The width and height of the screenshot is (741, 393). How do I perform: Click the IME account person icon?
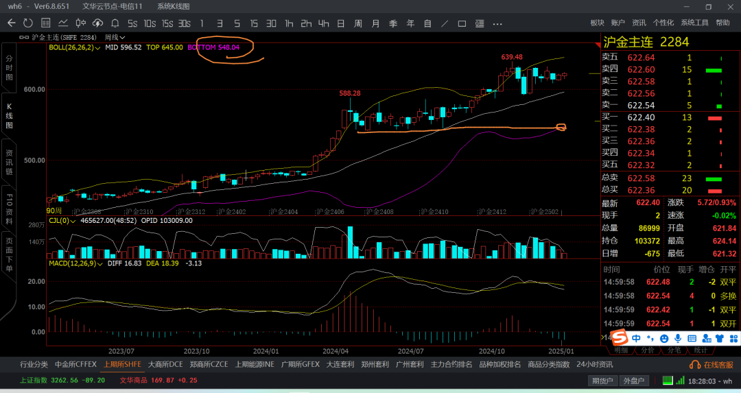706,338
